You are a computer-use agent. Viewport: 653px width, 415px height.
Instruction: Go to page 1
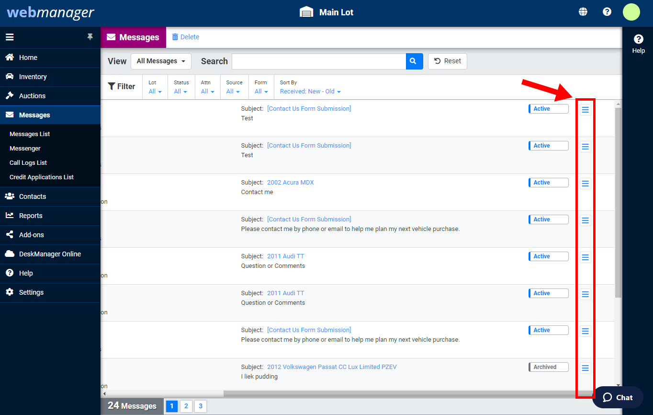pyautogui.click(x=172, y=406)
